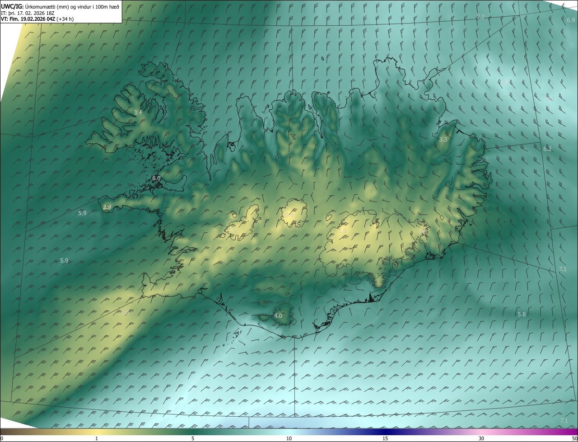Pick the yellow color above the 1 tick
Image resolution: width=578 pixels, height=442 pixels.
pos(97,432)
